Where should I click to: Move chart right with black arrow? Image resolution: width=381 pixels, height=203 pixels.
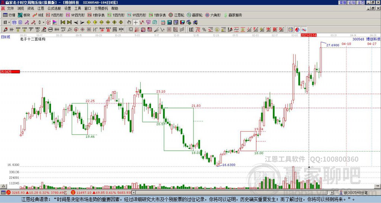[x=82, y=23]
